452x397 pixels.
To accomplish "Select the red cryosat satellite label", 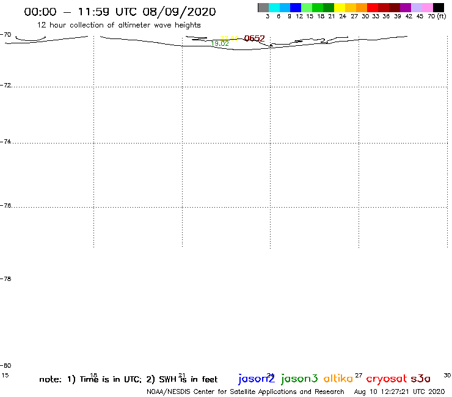I will pos(387,379).
